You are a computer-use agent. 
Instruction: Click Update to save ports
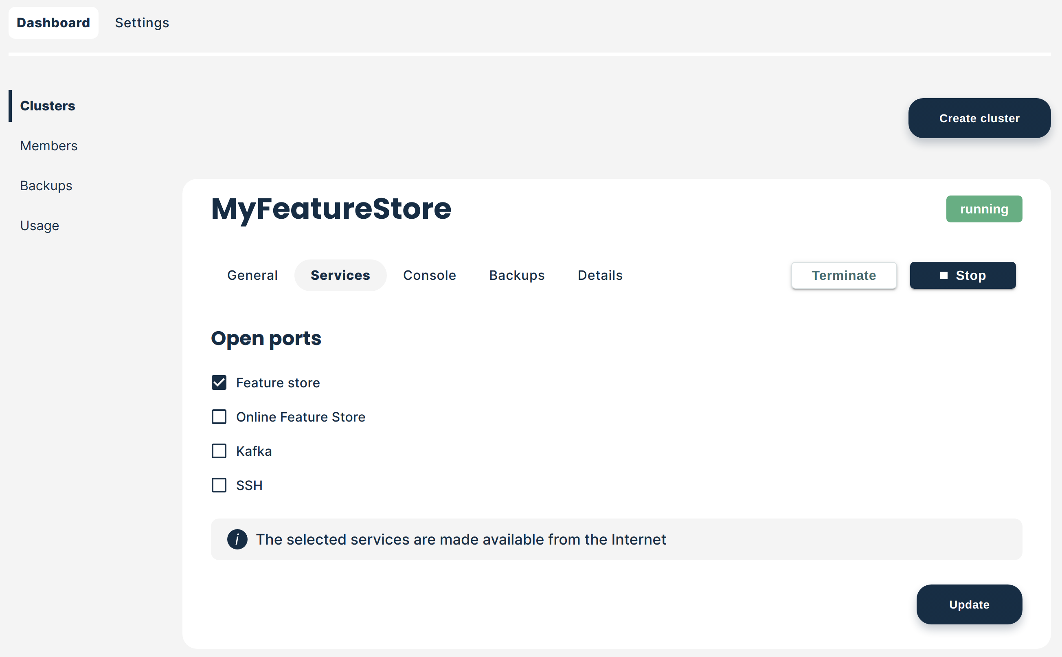(x=969, y=604)
